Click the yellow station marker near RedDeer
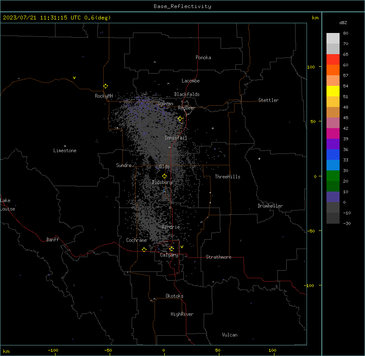Viewport: 365px width, 356px height. coord(180,119)
